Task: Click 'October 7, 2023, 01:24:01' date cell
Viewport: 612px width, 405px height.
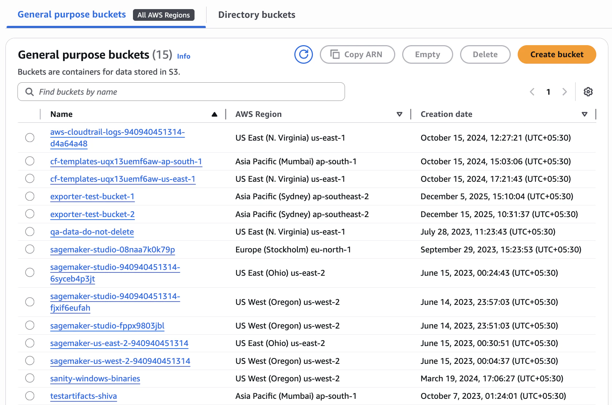Action: [x=493, y=396]
